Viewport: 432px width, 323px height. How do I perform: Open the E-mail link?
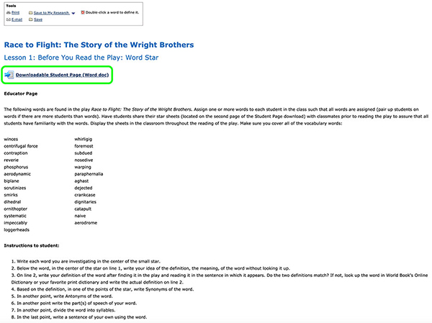pyautogui.click(x=17, y=19)
